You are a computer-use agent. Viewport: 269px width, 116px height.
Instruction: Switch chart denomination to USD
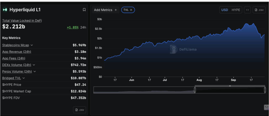click(x=225, y=10)
